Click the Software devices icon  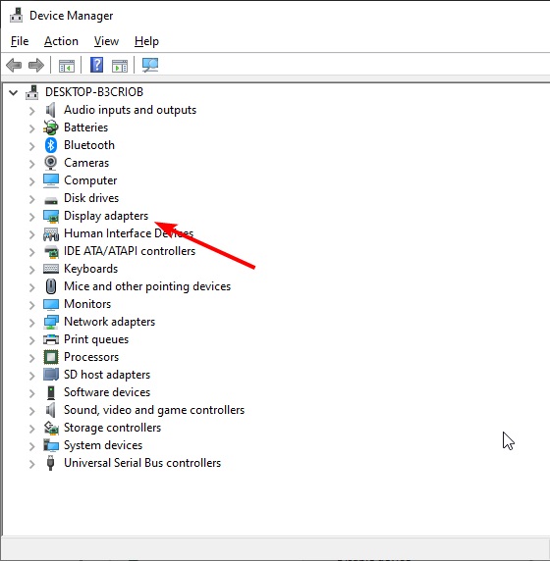(51, 392)
